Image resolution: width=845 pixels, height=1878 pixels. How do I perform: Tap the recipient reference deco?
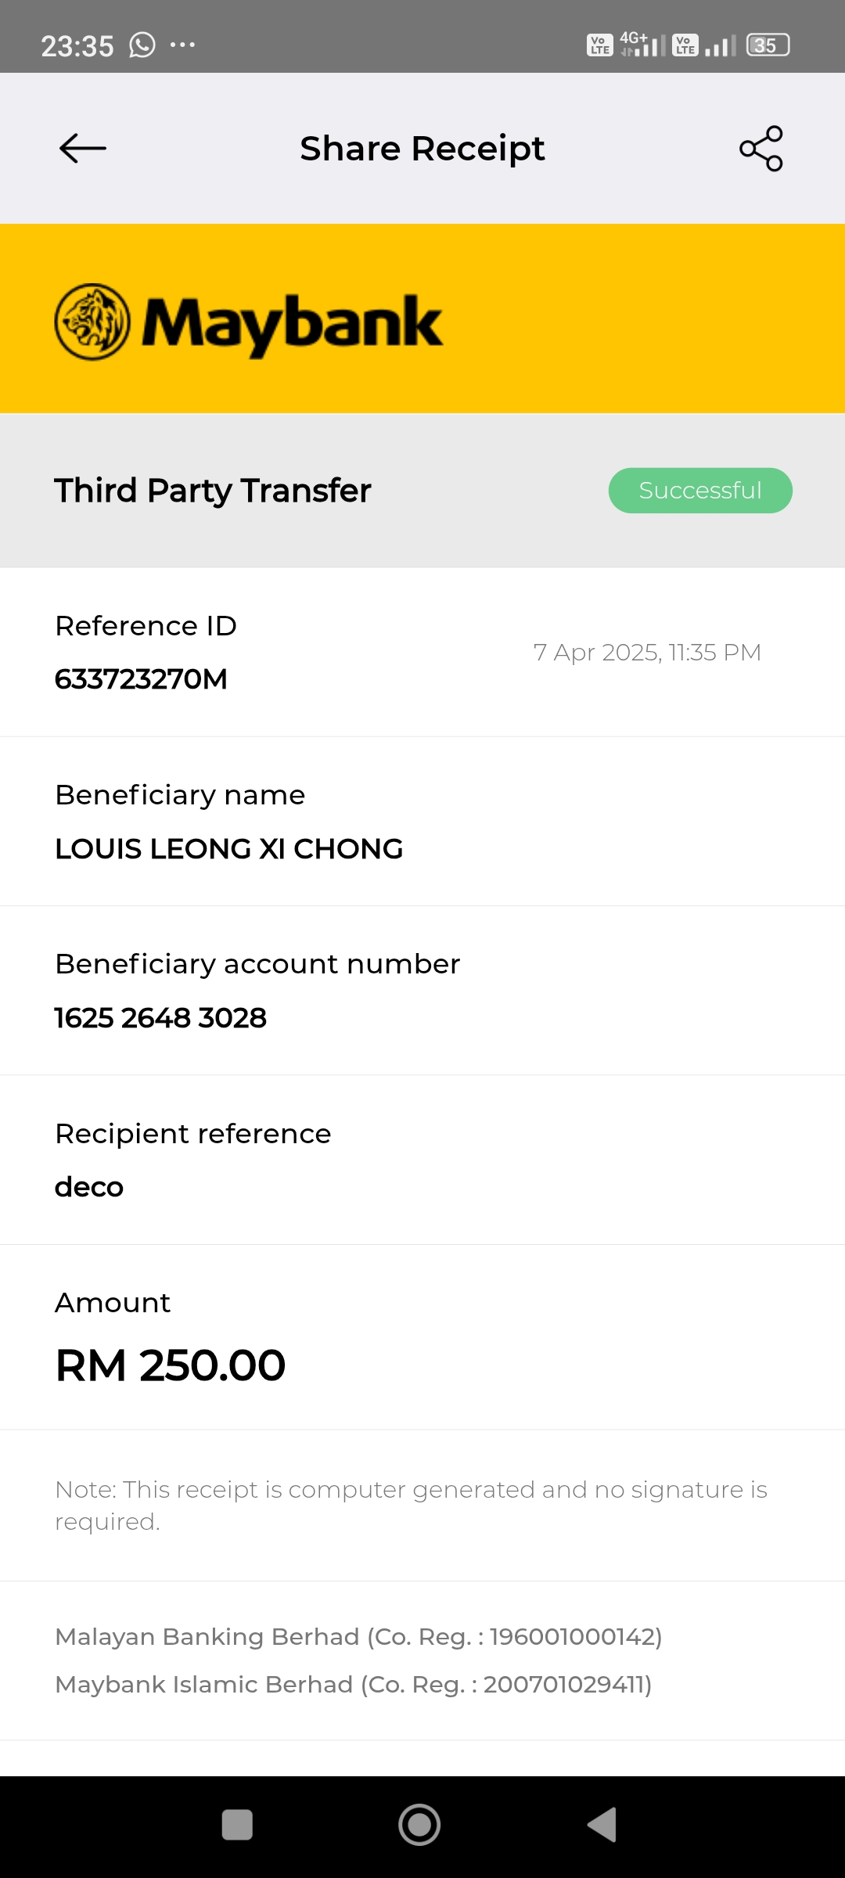89,1187
